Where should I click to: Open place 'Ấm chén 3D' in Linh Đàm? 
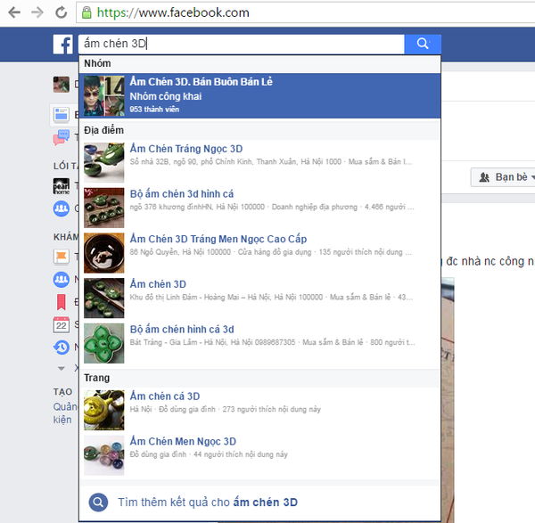click(x=259, y=298)
